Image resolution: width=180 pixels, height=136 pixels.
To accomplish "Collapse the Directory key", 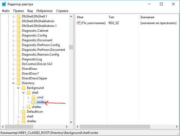I will tap(13, 83).
